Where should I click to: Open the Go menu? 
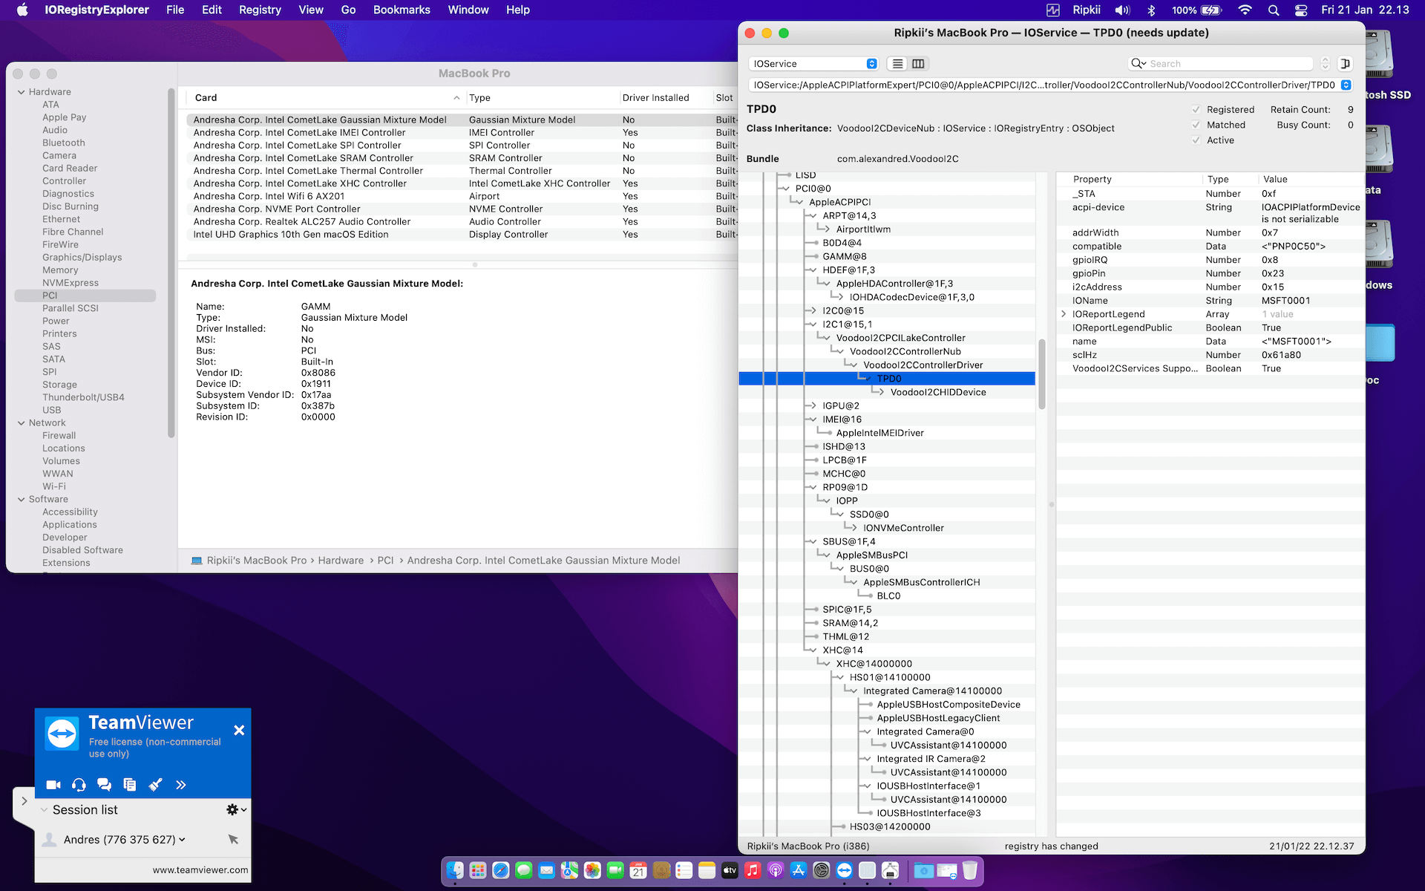pos(348,10)
